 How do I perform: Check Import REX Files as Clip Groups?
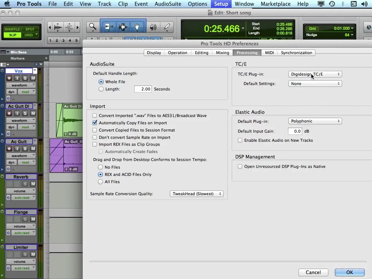(x=94, y=144)
